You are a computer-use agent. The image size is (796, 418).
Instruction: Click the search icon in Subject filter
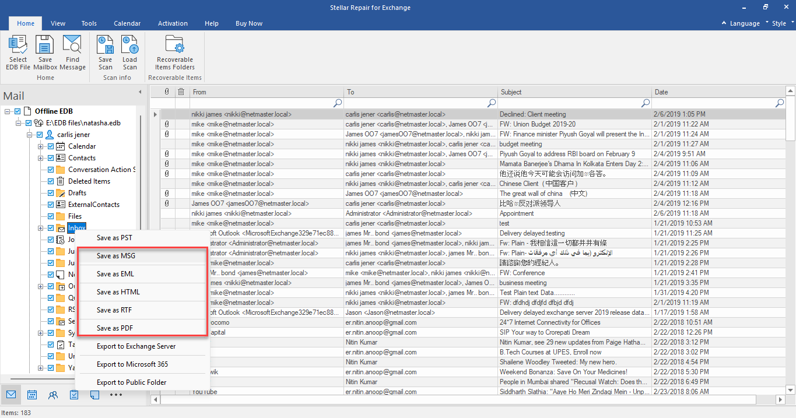(x=646, y=103)
